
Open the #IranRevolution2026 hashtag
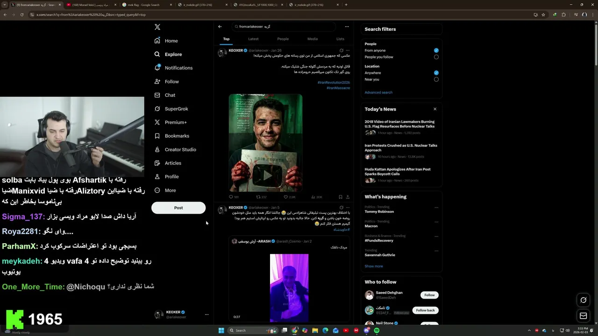[x=334, y=83]
